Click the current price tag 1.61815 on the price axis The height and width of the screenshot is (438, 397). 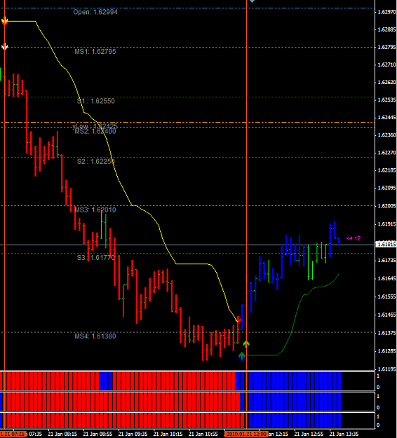(x=386, y=245)
